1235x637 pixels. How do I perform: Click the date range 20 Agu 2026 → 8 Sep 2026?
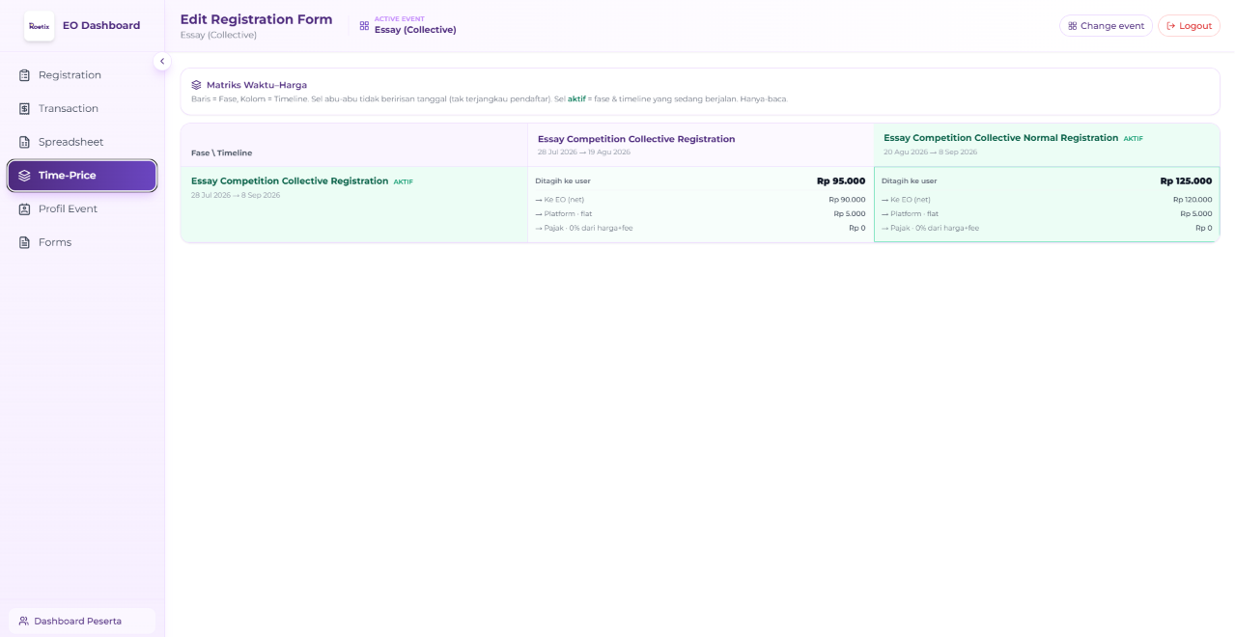pos(930,152)
